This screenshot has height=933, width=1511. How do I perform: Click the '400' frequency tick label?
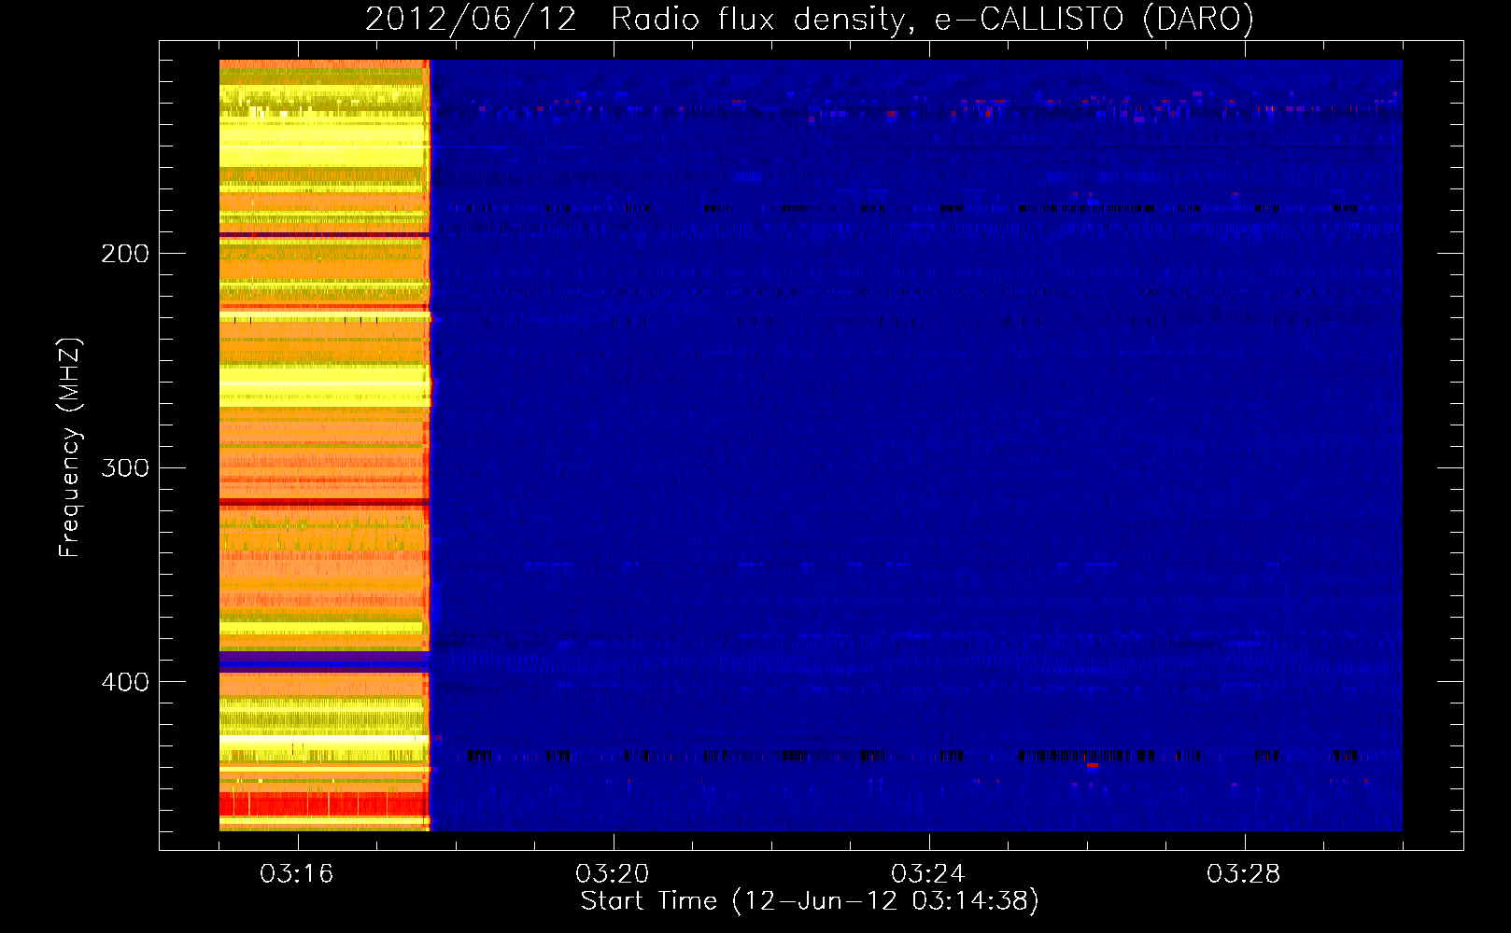125,682
